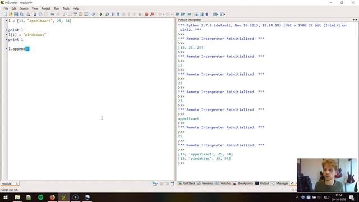Open Firefox from the taskbar
359x202 pixels.
52,197
